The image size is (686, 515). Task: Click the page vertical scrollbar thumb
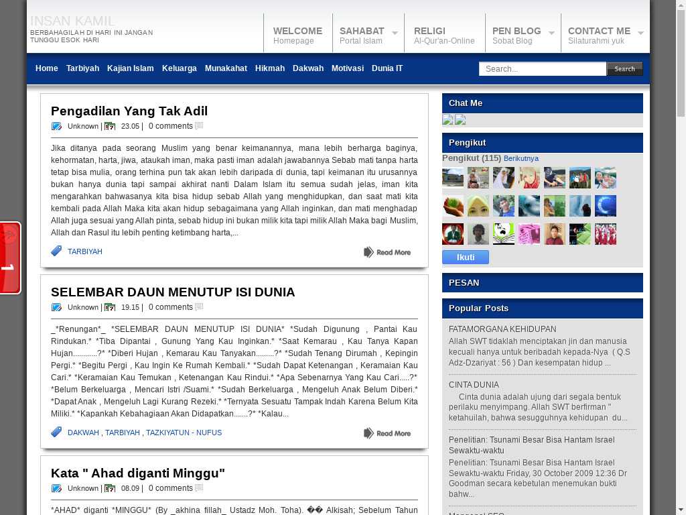click(681, 60)
